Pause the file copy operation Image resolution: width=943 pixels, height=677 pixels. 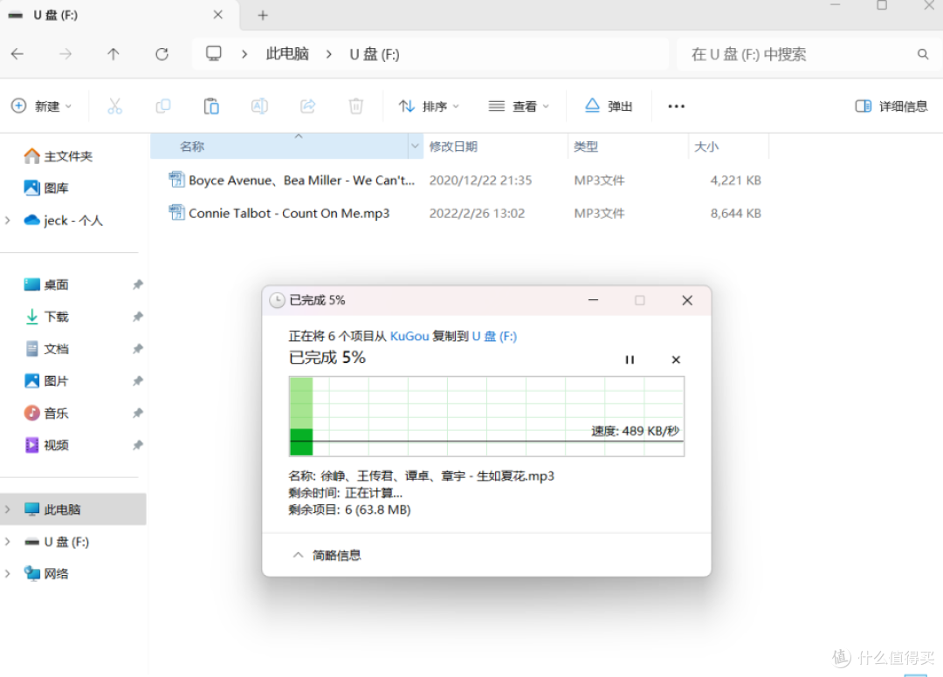click(630, 359)
